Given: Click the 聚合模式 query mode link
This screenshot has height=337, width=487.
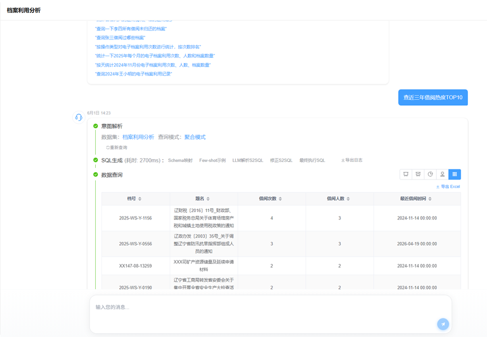Looking at the screenshot, I should [195, 137].
